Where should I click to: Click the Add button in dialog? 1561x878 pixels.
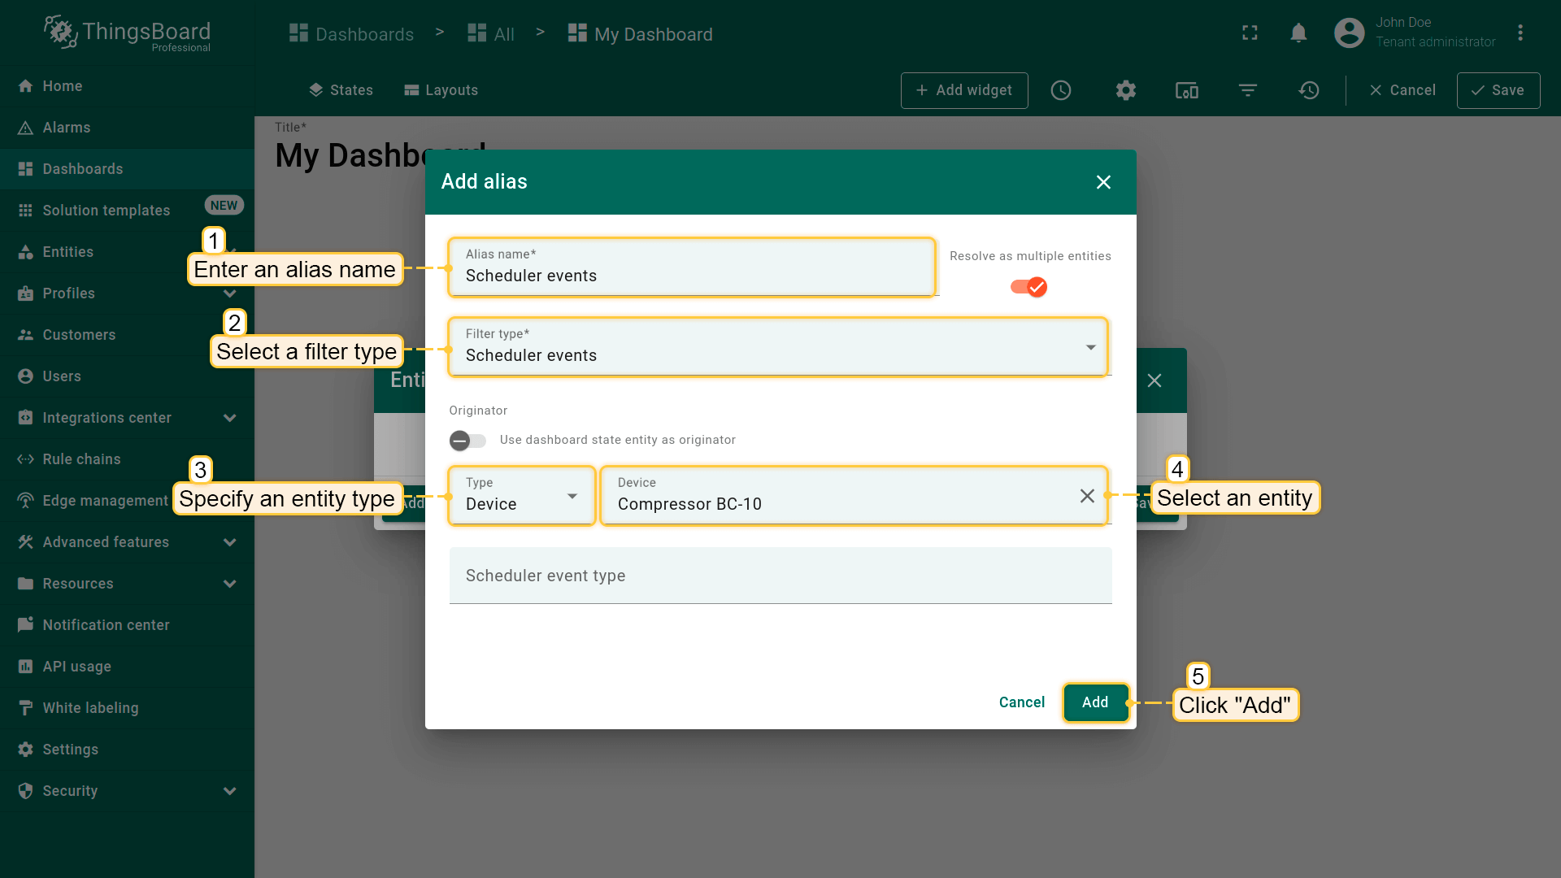pos(1094,702)
